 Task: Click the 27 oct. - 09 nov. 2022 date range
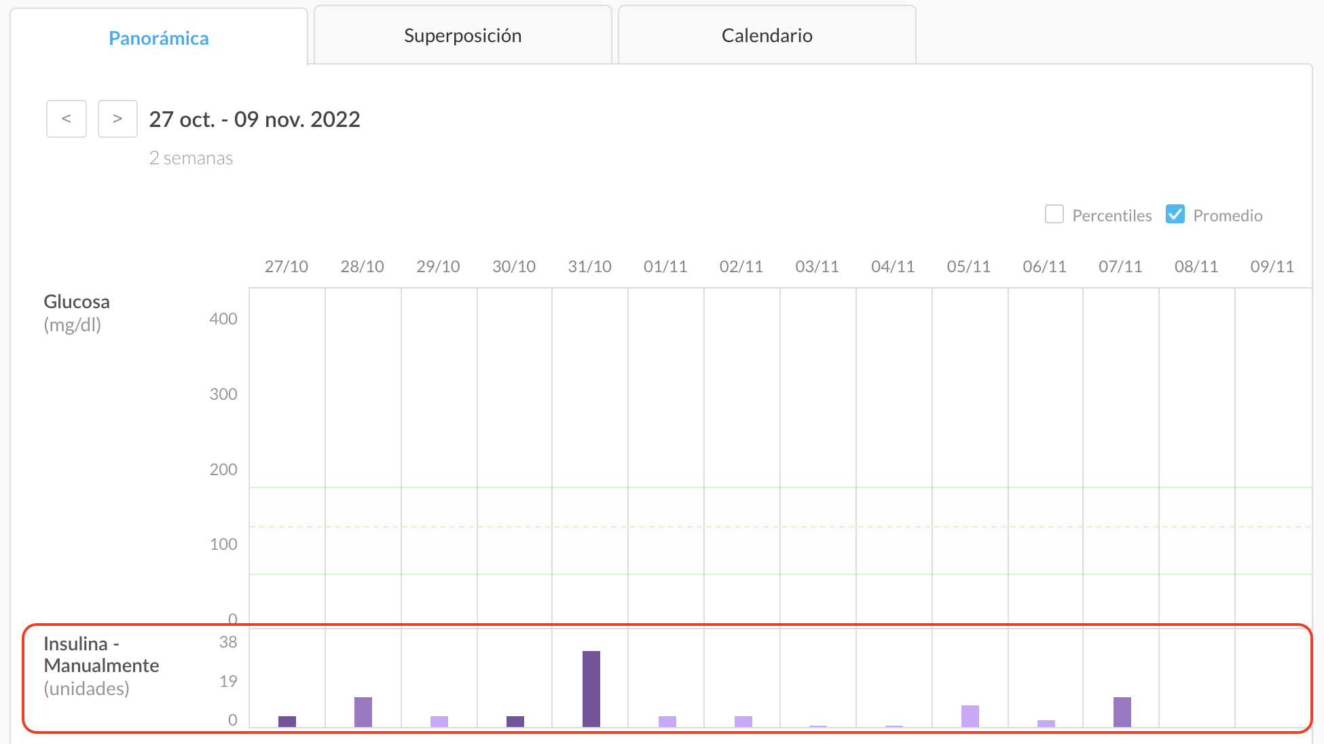tap(255, 119)
